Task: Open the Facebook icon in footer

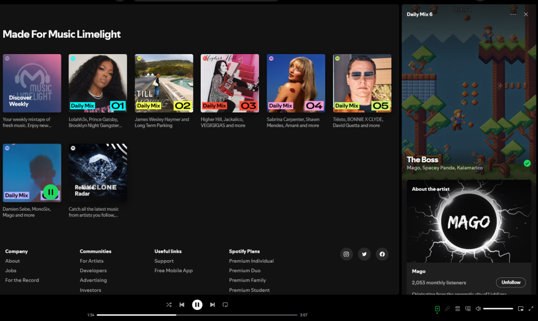Action: 382,254
